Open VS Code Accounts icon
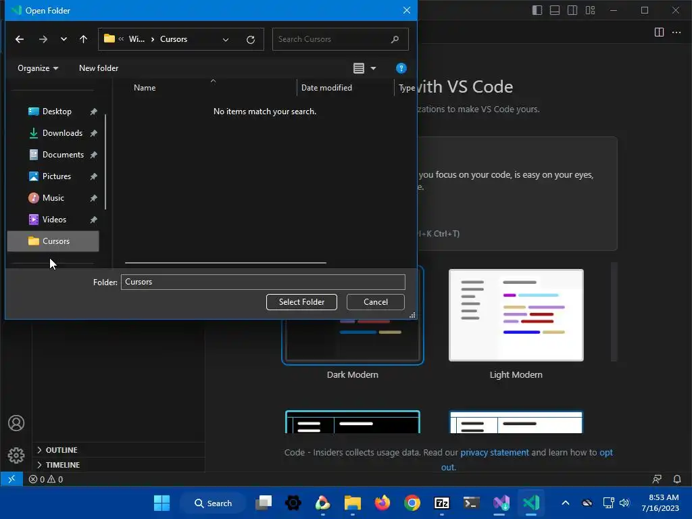692x519 pixels. [x=16, y=423]
